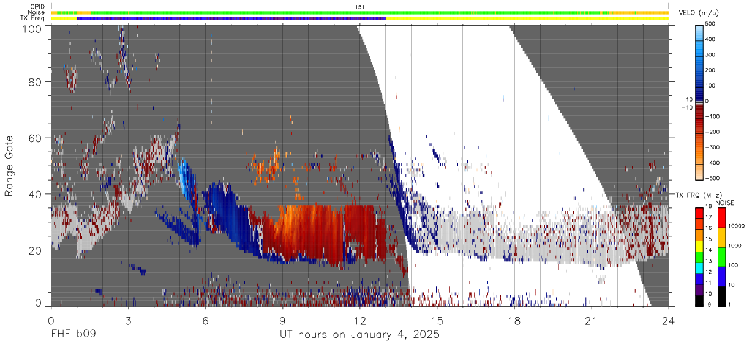Screen dimensions: 752x347
Task: Click the 24 tick on the UT hours axis
Action: [669, 321]
